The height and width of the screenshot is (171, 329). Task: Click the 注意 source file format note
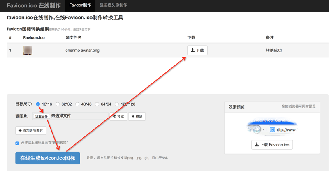pos(128,158)
